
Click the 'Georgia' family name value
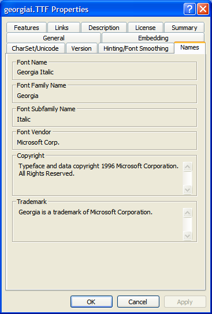pos(28,96)
